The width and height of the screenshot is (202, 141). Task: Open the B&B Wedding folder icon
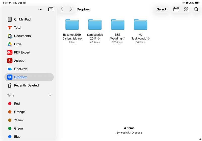pyautogui.click(x=118, y=24)
